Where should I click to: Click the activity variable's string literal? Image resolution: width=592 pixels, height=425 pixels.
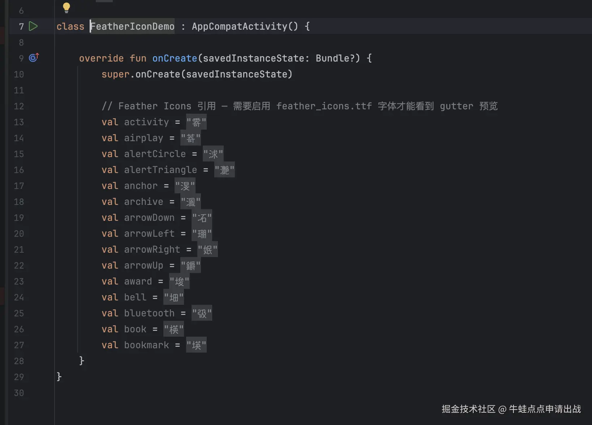click(196, 122)
